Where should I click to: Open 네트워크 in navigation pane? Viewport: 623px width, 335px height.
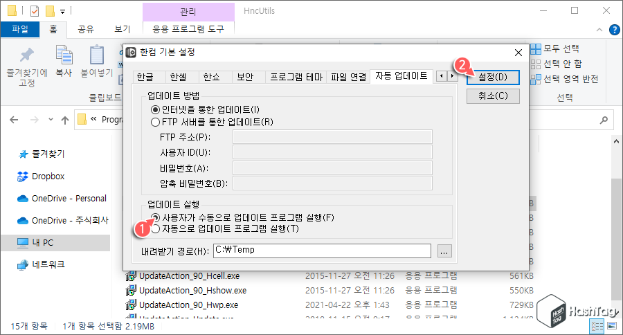point(41,264)
